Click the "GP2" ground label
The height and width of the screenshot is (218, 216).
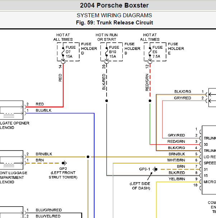(63, 169)
